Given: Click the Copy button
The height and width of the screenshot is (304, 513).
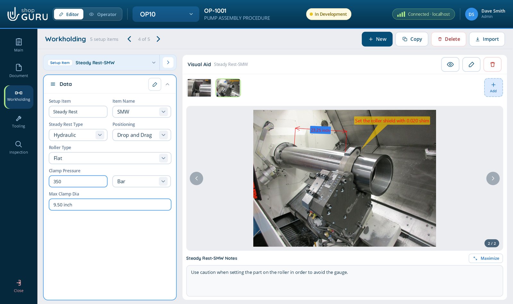Looking at the screenshot, I should 412,39.
